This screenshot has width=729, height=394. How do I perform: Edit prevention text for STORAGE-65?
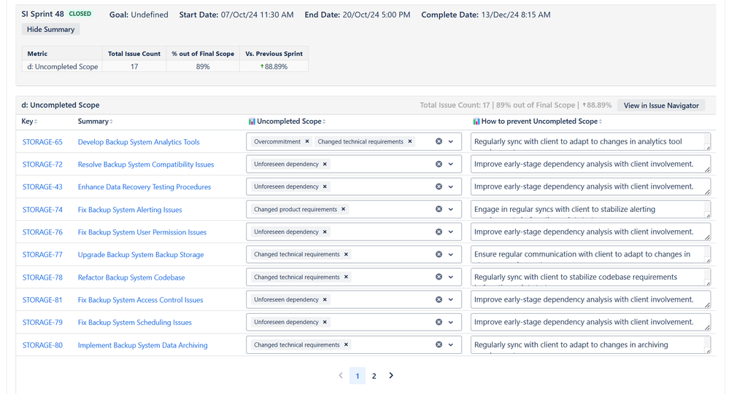tap(590, 141)
